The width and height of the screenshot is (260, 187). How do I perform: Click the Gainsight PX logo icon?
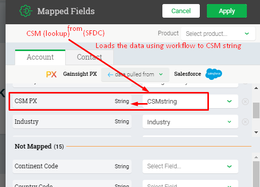[x=51, y=74]
